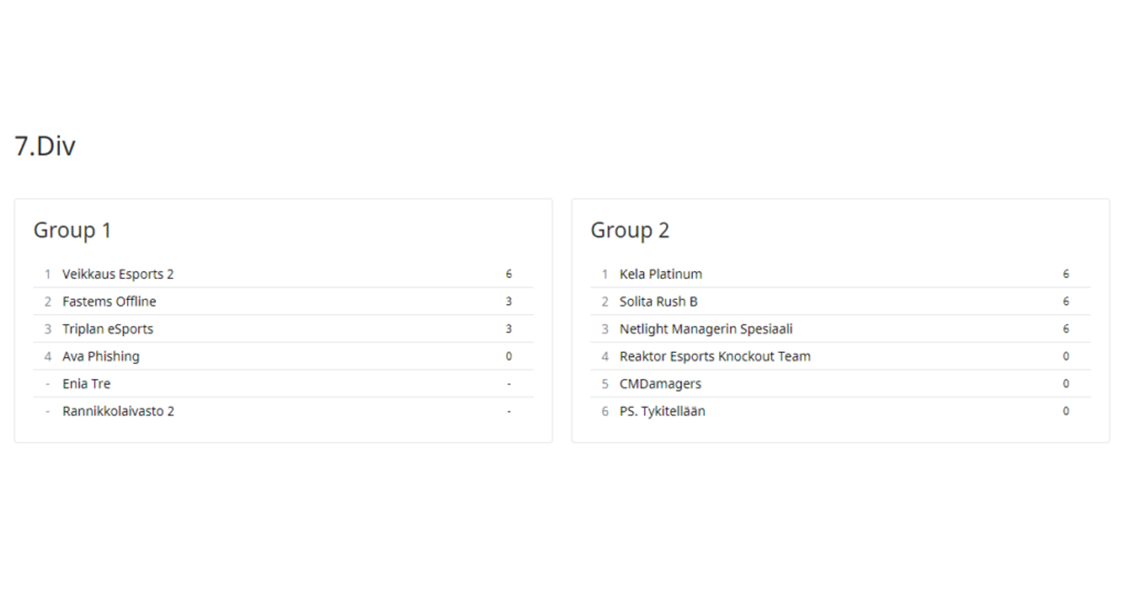
Task: Click the 7.Div division title
Action: click(x=45, y=146)
